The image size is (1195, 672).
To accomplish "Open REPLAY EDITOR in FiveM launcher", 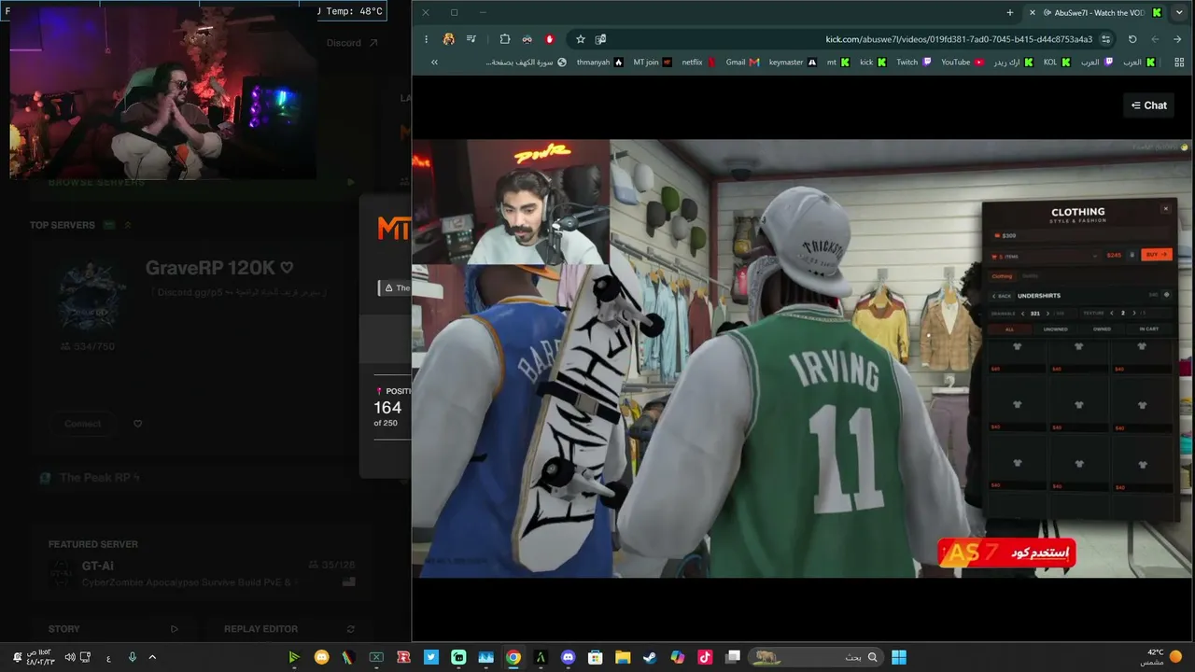I will 289,629.
